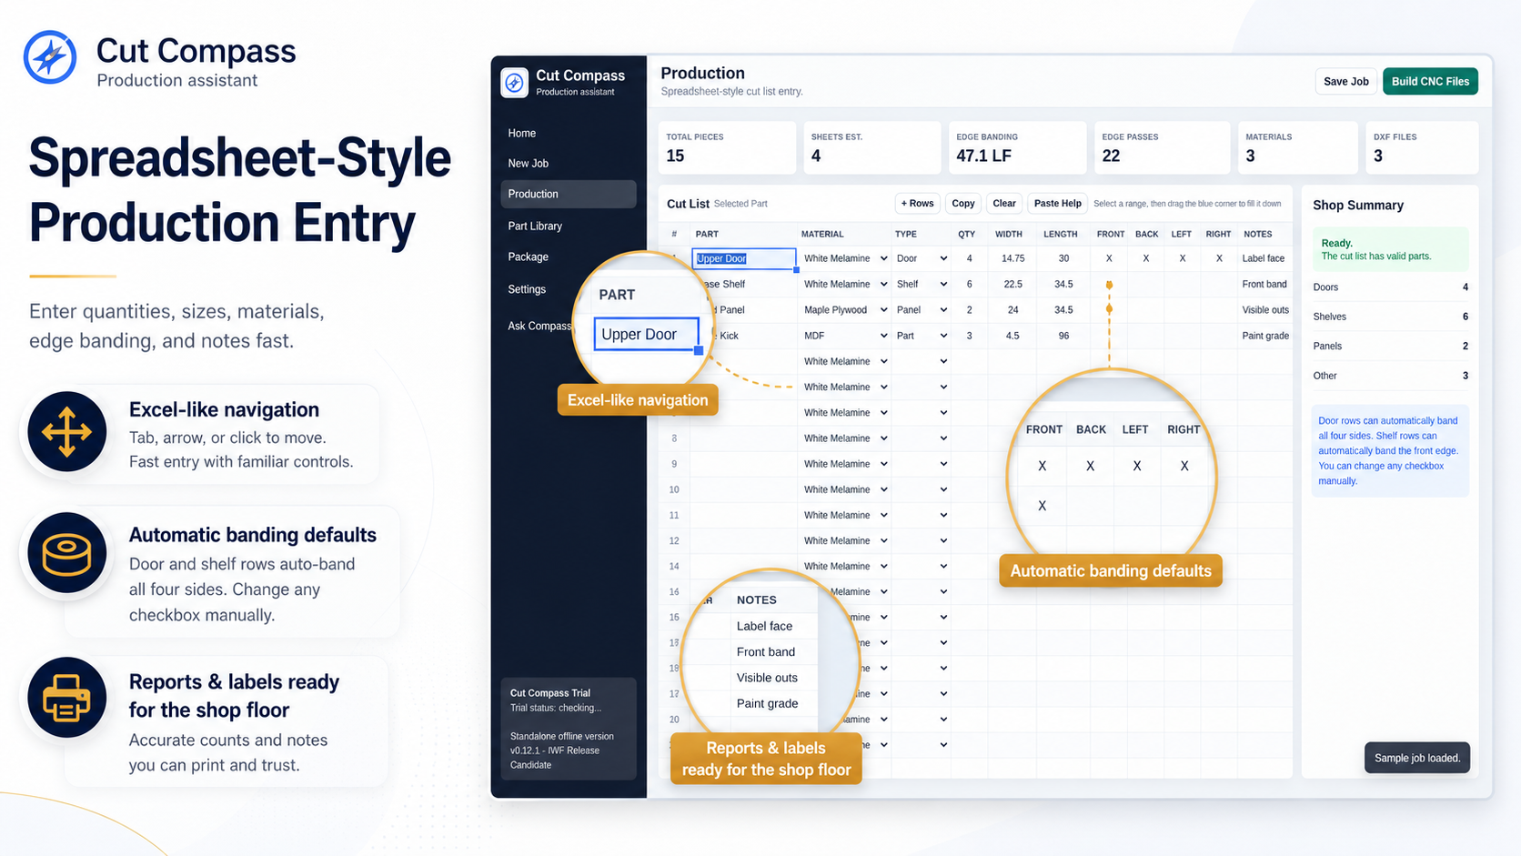The height and width of the screenshot is (856, 1521).
Task: Click the Edge Banding value 47.1 LF
Action: pyautogui.click(x=983, y=156)
